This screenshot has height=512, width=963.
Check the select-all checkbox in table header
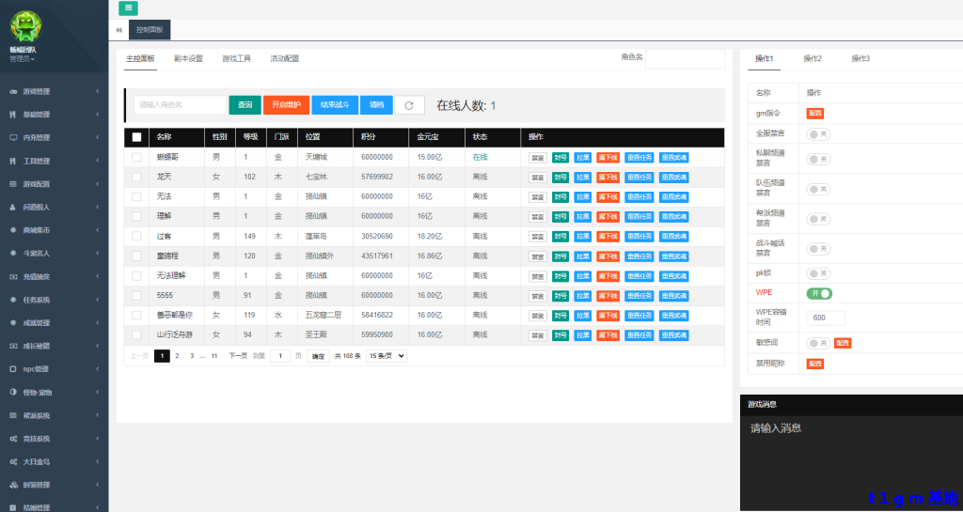pos(136,137)
